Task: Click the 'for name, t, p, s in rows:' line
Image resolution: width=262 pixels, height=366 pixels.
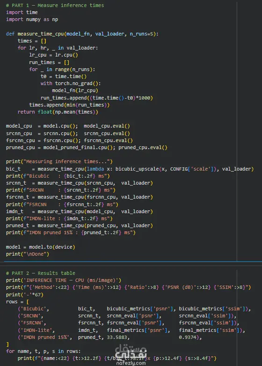Action: tap(43, 352)
